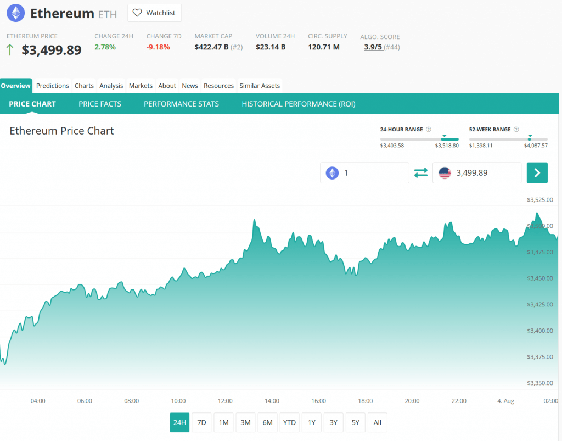Click the green up arrow price indicator
The image size is (562, 441).
[x=10, y=50]
